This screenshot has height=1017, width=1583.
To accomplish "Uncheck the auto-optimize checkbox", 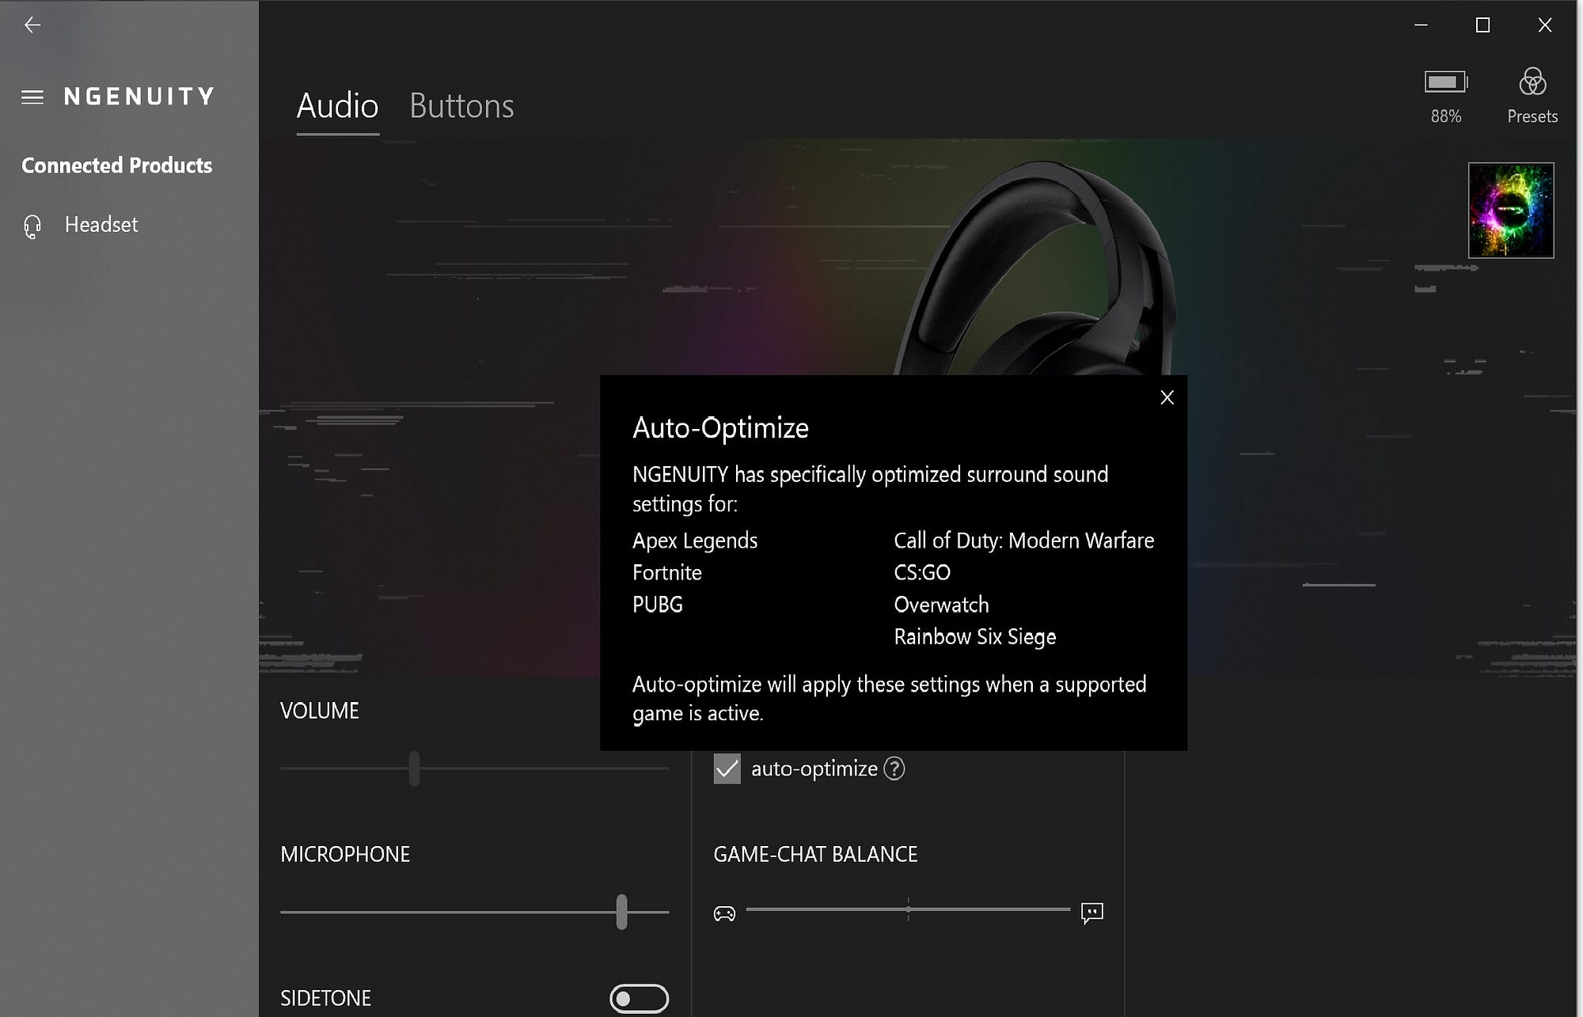I will coord(727,768).
